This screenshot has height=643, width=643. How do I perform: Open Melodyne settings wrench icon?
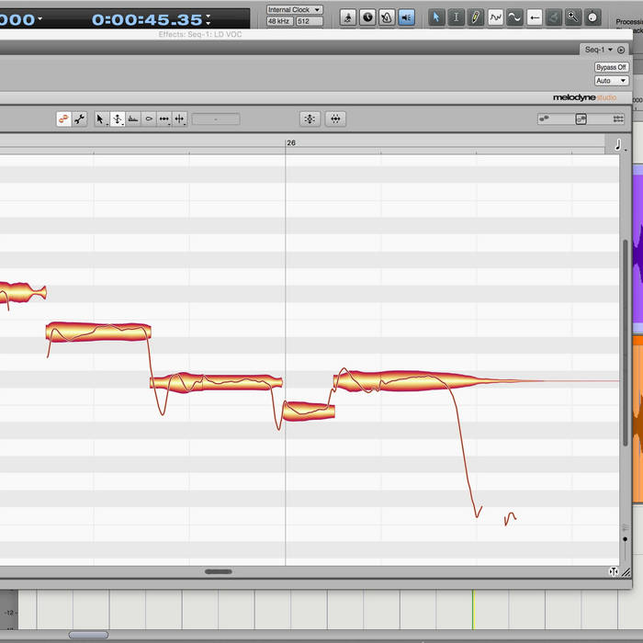(x=79, y=118)
